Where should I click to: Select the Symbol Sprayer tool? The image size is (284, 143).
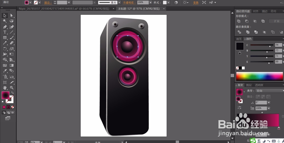(x=5, y=77)
